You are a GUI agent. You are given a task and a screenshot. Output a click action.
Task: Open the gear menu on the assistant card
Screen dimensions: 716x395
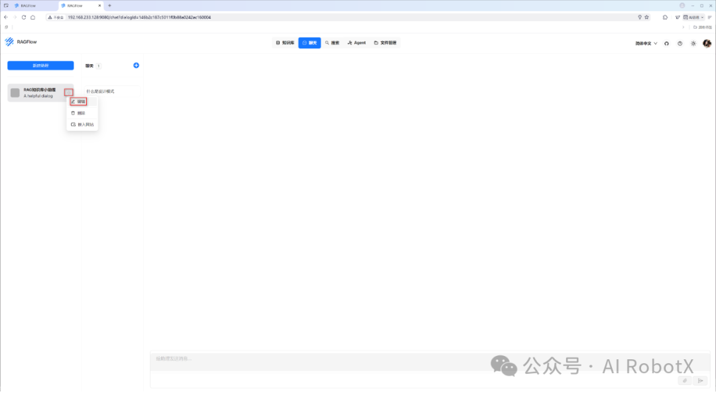(x=68, y=93)
